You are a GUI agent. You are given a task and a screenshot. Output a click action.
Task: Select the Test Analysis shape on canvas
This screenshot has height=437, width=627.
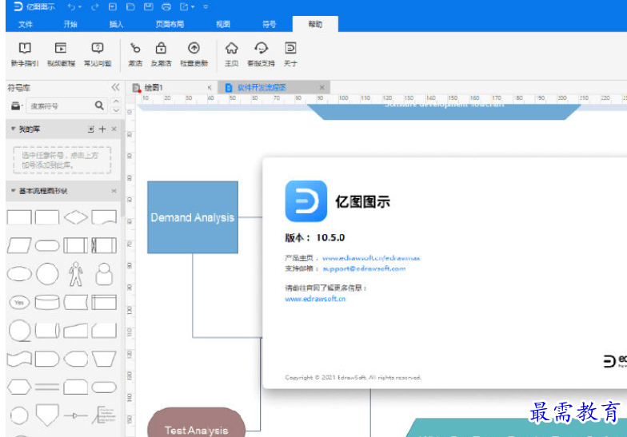tap(197, 422)
